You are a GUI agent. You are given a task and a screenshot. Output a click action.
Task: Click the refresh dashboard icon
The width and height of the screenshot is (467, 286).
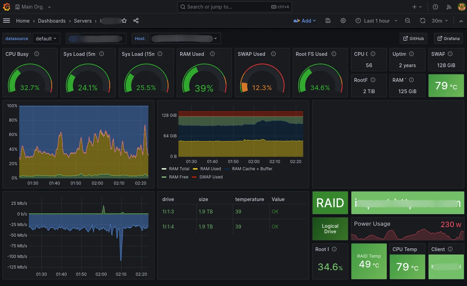tap(422, 21)
